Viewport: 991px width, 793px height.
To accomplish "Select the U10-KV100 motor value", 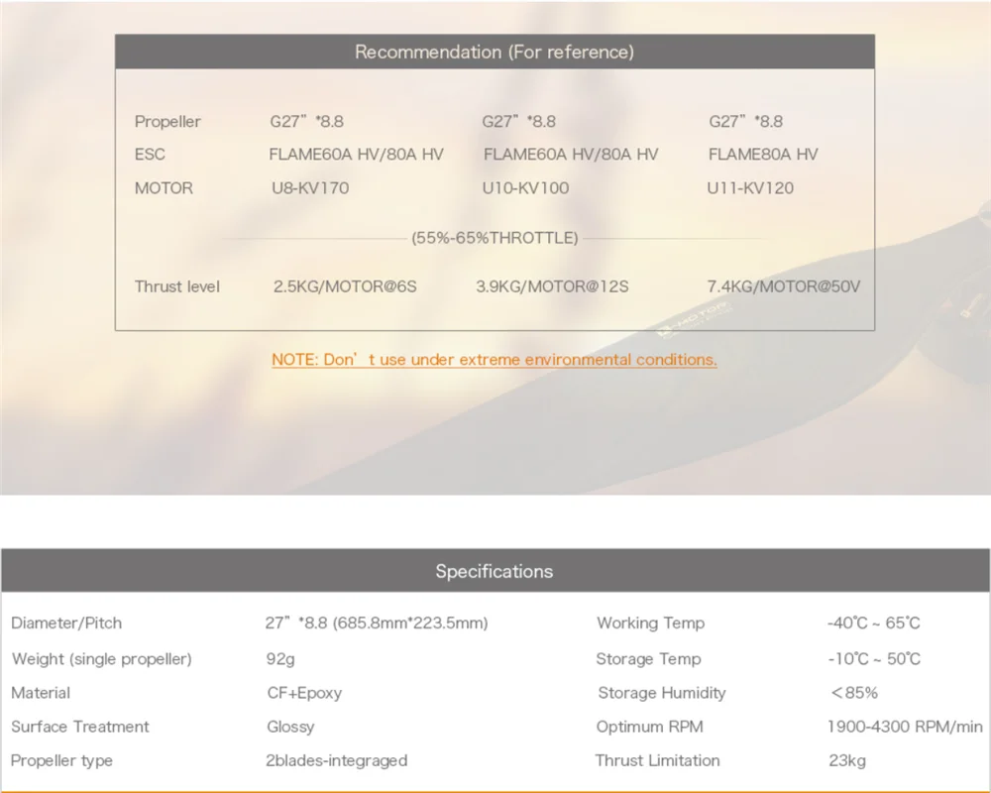I will [525, 187].
